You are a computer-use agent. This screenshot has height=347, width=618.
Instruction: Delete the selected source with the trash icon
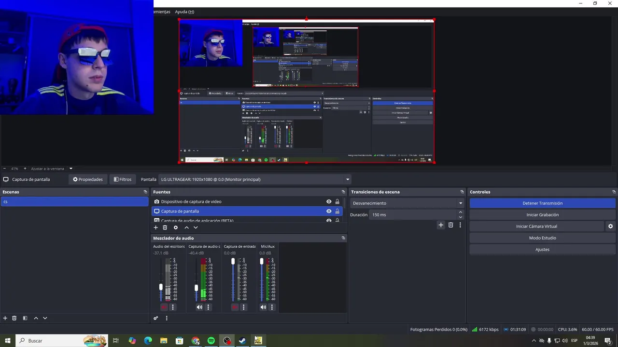165,227
